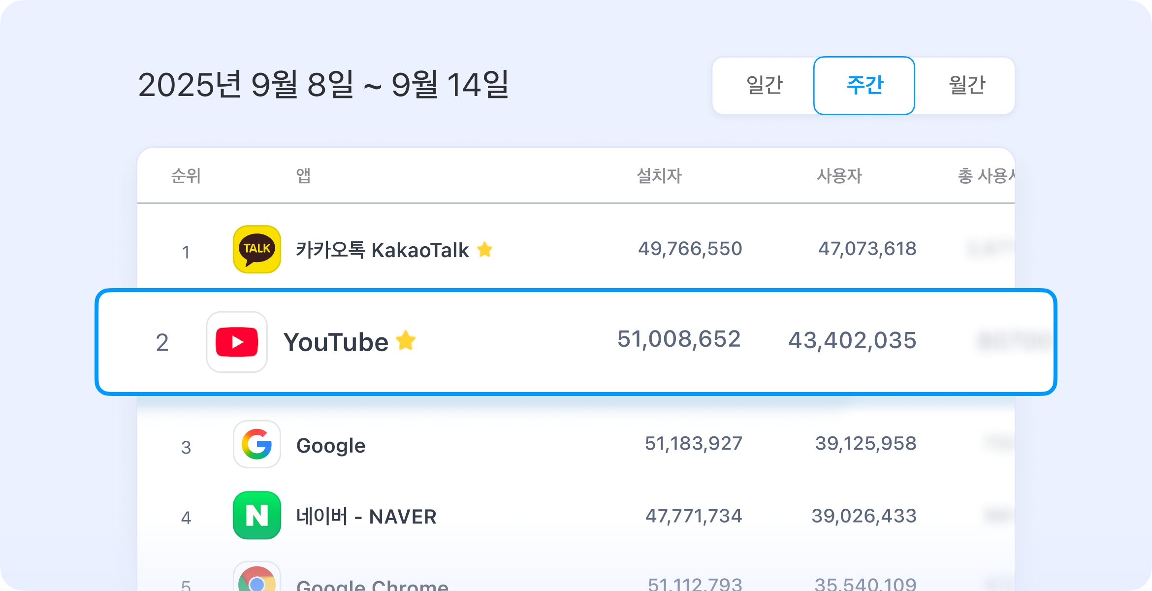Open the 카카오톡 KakaoTalk app name link
1152x591 pixels.
point(382,250)
